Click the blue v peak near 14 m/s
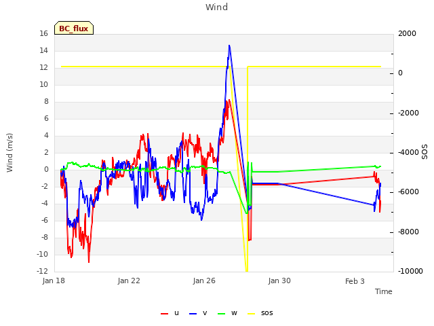 [x=229, y=46]
